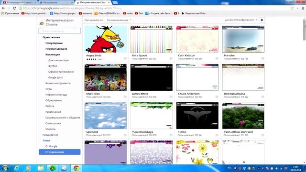Open the Yulia Brodskaya theme thumbnail
Screen dimensions: 306x172
tap(152, 116)
